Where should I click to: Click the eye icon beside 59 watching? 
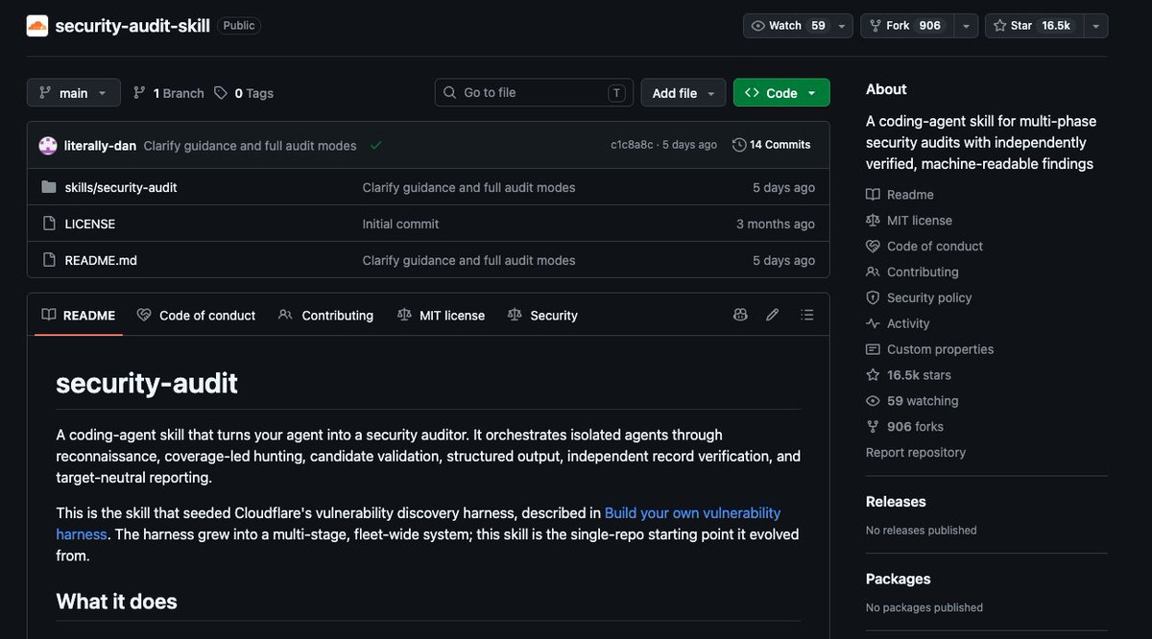[x=873, y=401]
